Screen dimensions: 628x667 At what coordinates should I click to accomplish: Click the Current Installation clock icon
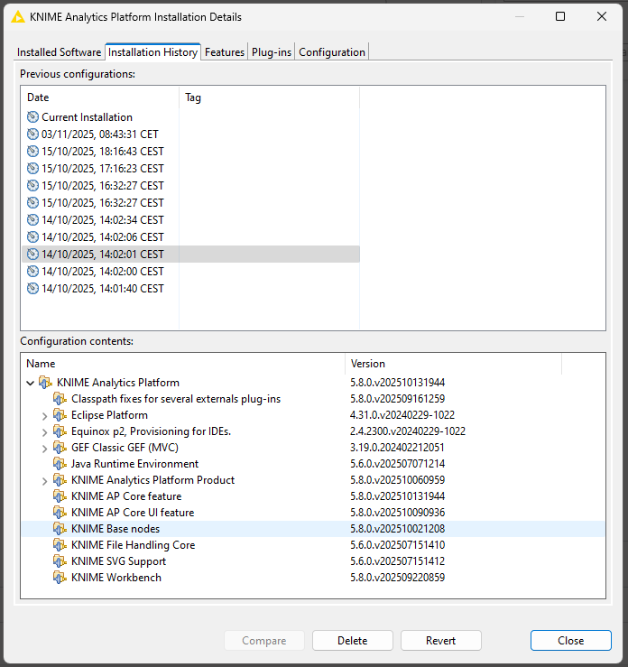33,117
